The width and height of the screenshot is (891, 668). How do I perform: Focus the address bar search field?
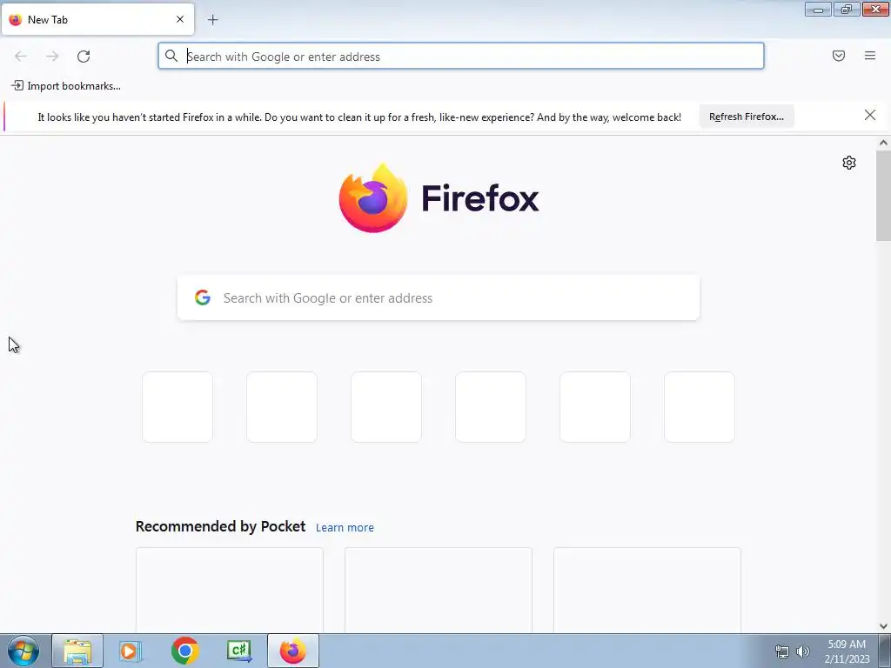(x=461, y=57)
